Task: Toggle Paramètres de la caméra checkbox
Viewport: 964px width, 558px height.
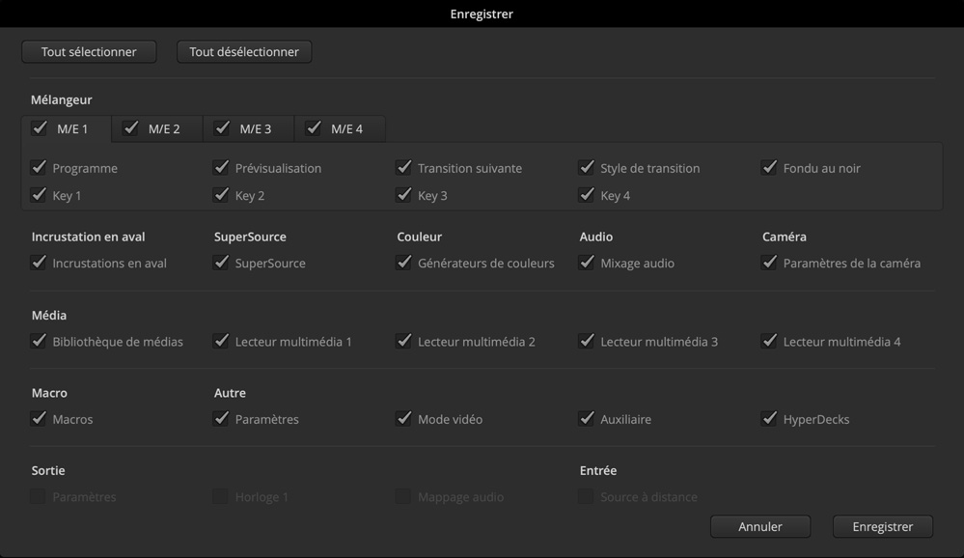Action: tap(769, 263)
